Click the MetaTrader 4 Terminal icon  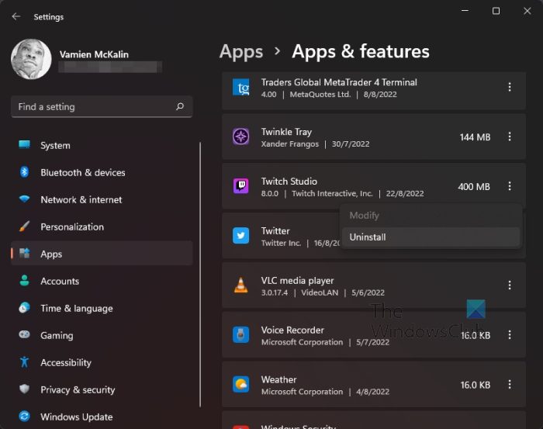click(x=241, y=88)
